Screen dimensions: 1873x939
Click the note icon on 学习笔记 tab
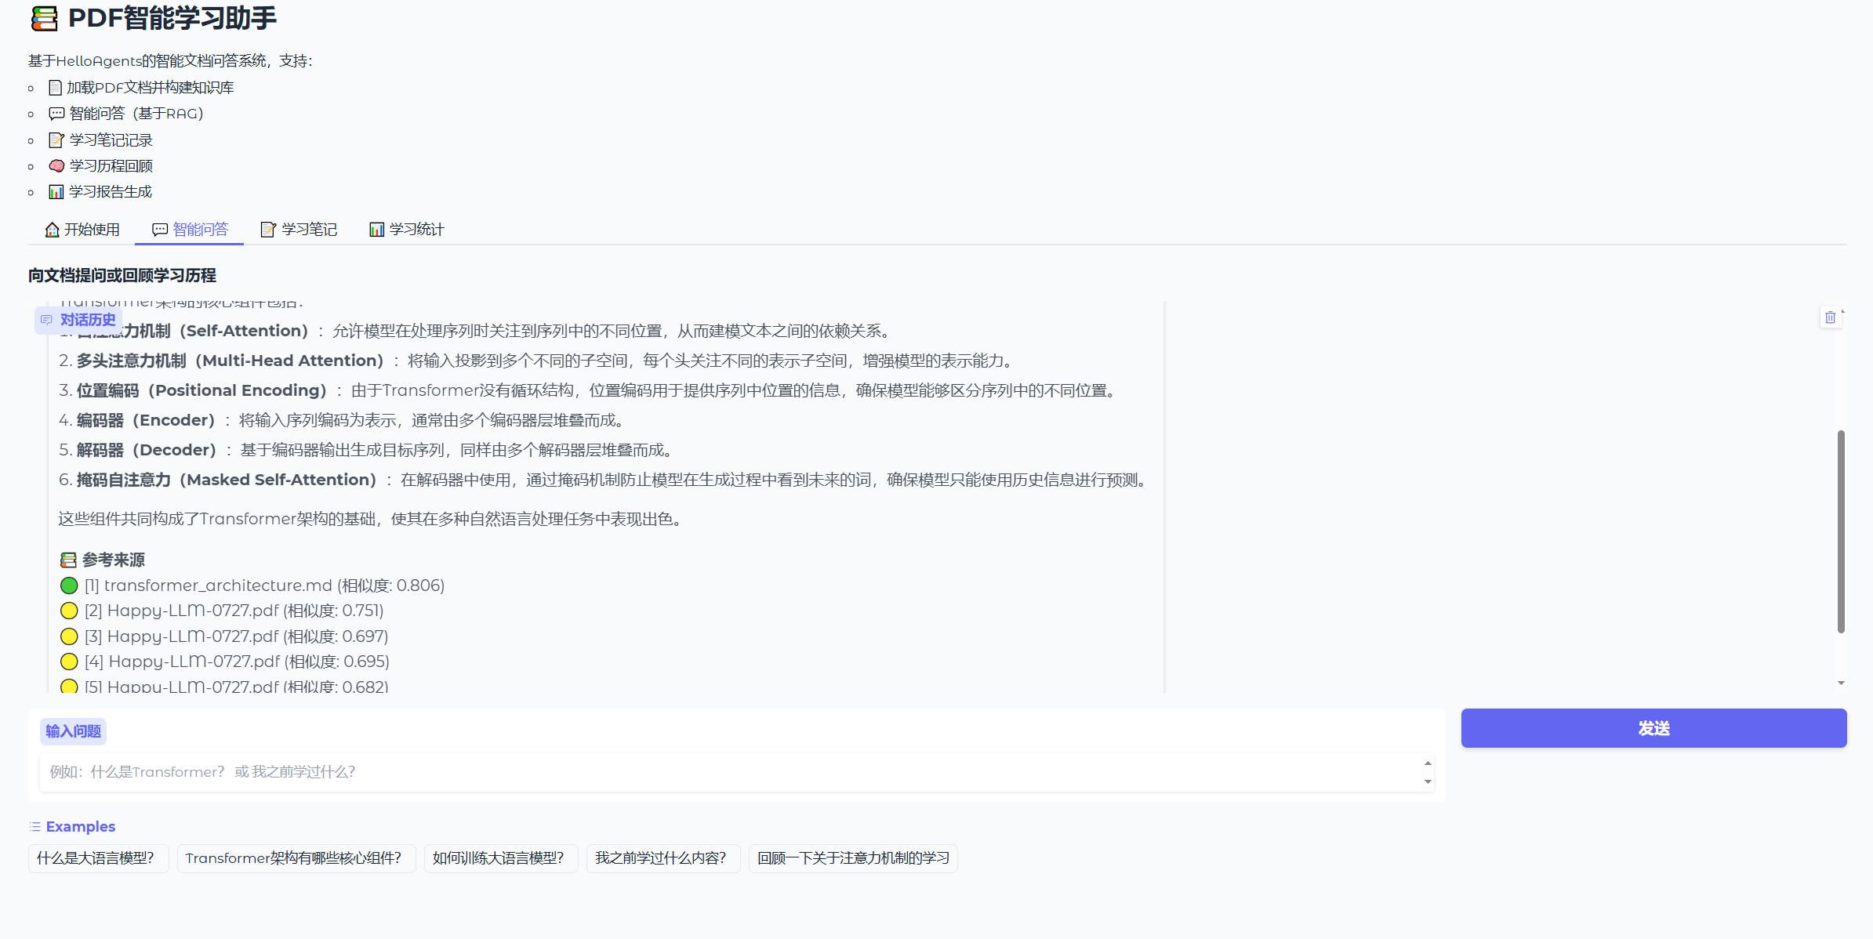(268, 229)
